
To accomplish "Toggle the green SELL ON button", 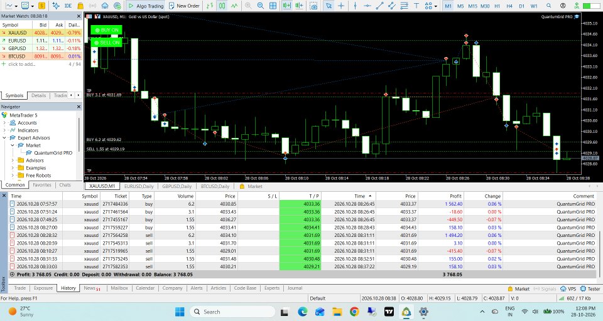I will (107, 42).
